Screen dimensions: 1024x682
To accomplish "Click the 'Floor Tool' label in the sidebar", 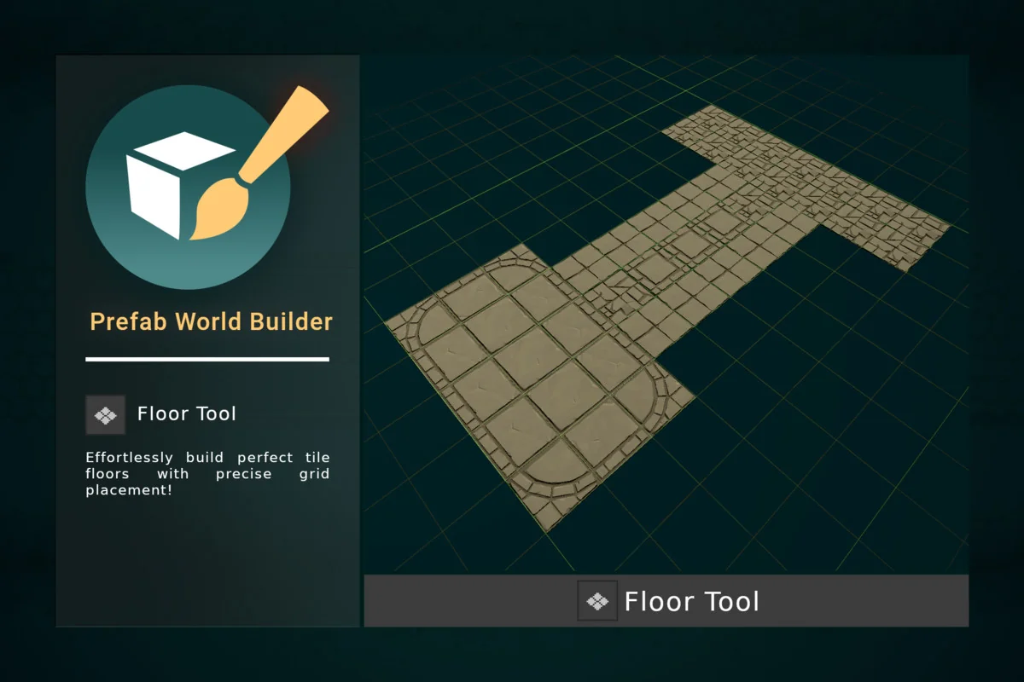I will click(185, 413).
